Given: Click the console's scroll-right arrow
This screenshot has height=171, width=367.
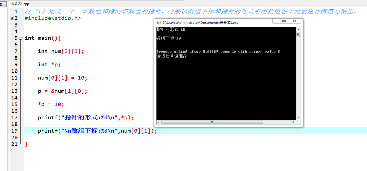Looking at the screenshot, I should 294,122.
